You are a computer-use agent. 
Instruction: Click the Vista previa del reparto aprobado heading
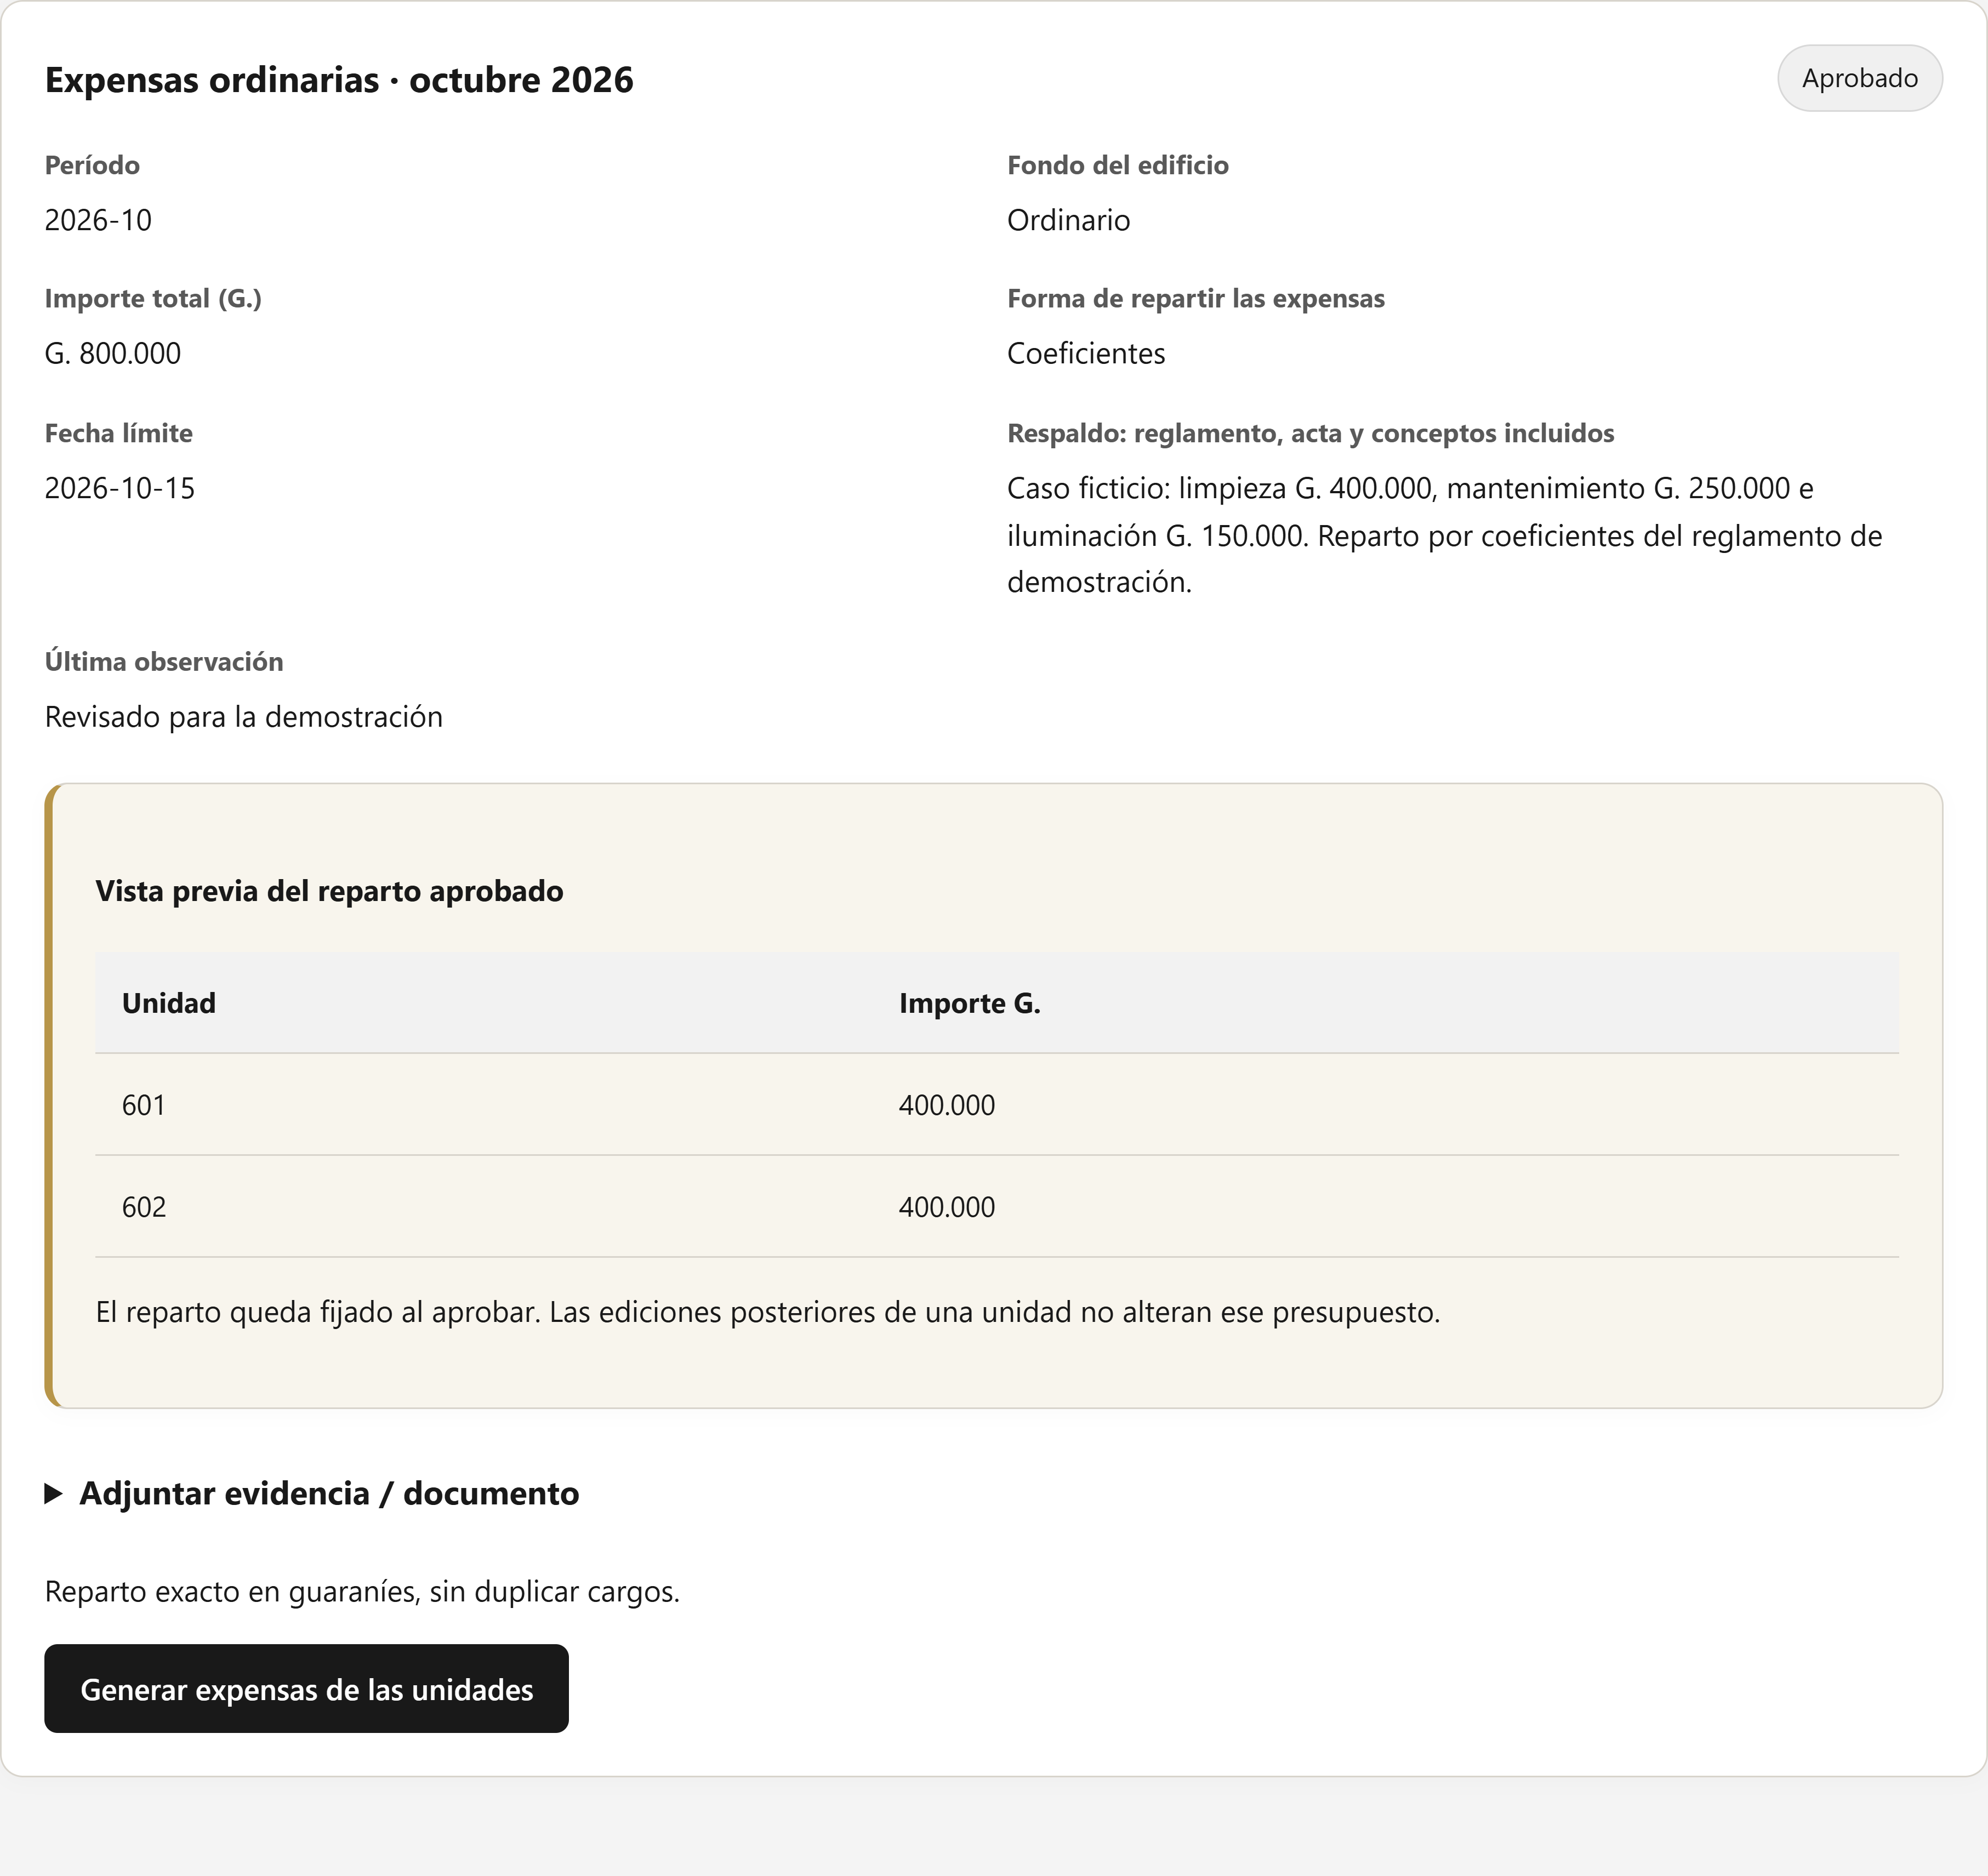(329, 891)
